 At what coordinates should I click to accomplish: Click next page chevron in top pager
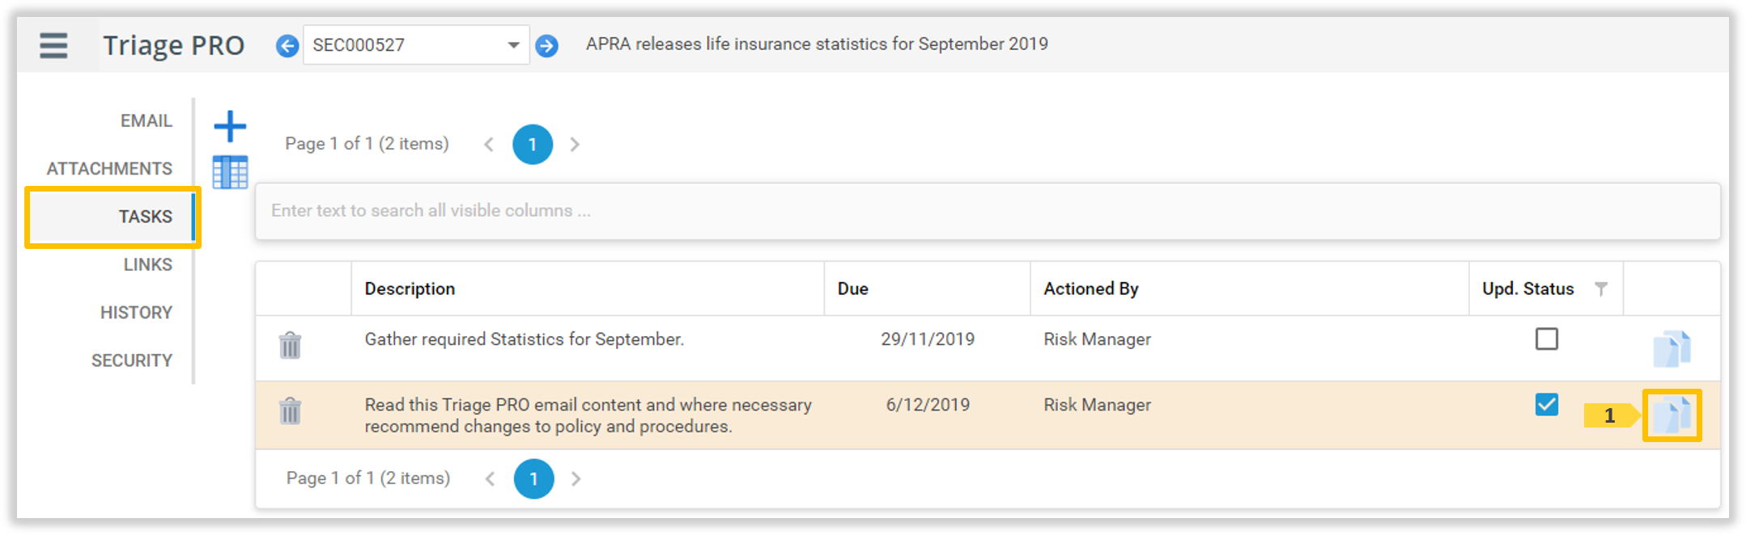pos(575,145)
